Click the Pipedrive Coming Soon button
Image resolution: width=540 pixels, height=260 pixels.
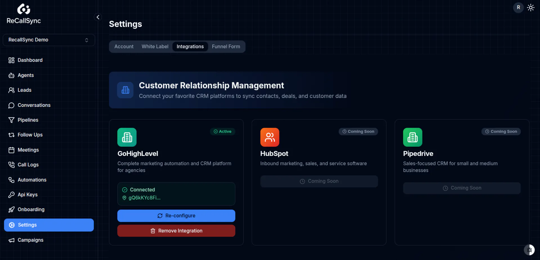(x=462, y=188)
